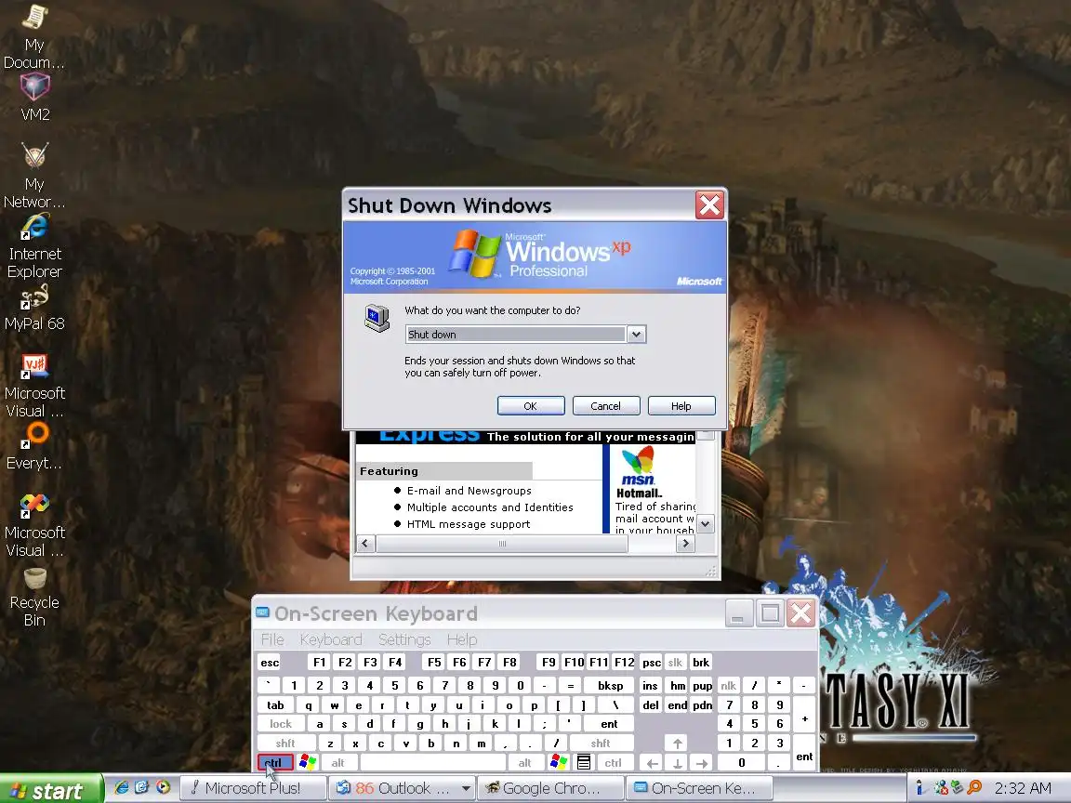
Task: Click the right Windows logo key on the keyboard
Action: coord(558,763)
